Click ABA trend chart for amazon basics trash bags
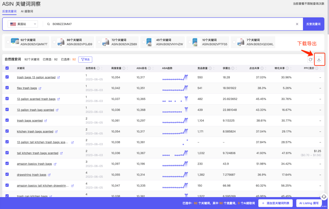329x209 pixels. (175, 164)
